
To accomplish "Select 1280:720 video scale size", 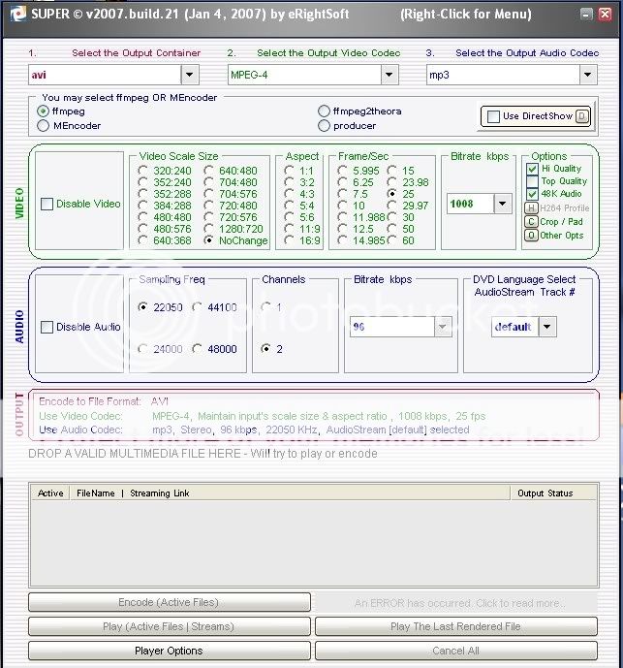I will point(209,228).
